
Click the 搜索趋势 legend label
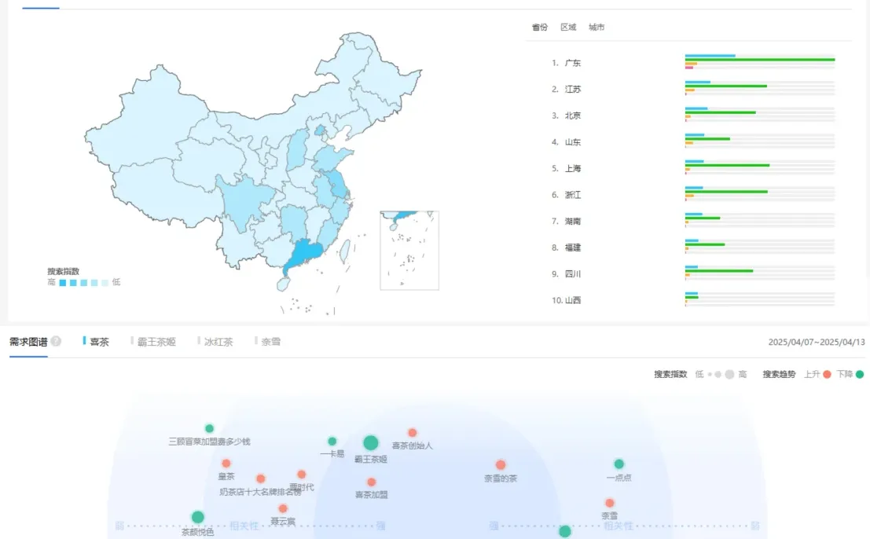[x=779, y=374]
